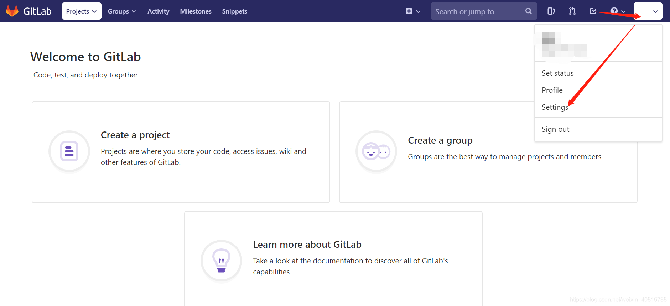Click the Create a project heading
This screenshot has height=306, width=670.
[135, 135]
